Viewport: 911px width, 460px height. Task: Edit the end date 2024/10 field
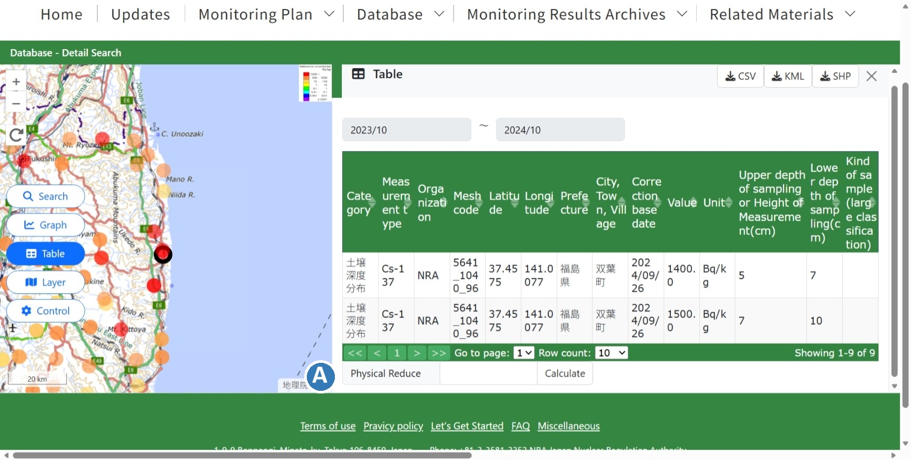pos(560,130)
